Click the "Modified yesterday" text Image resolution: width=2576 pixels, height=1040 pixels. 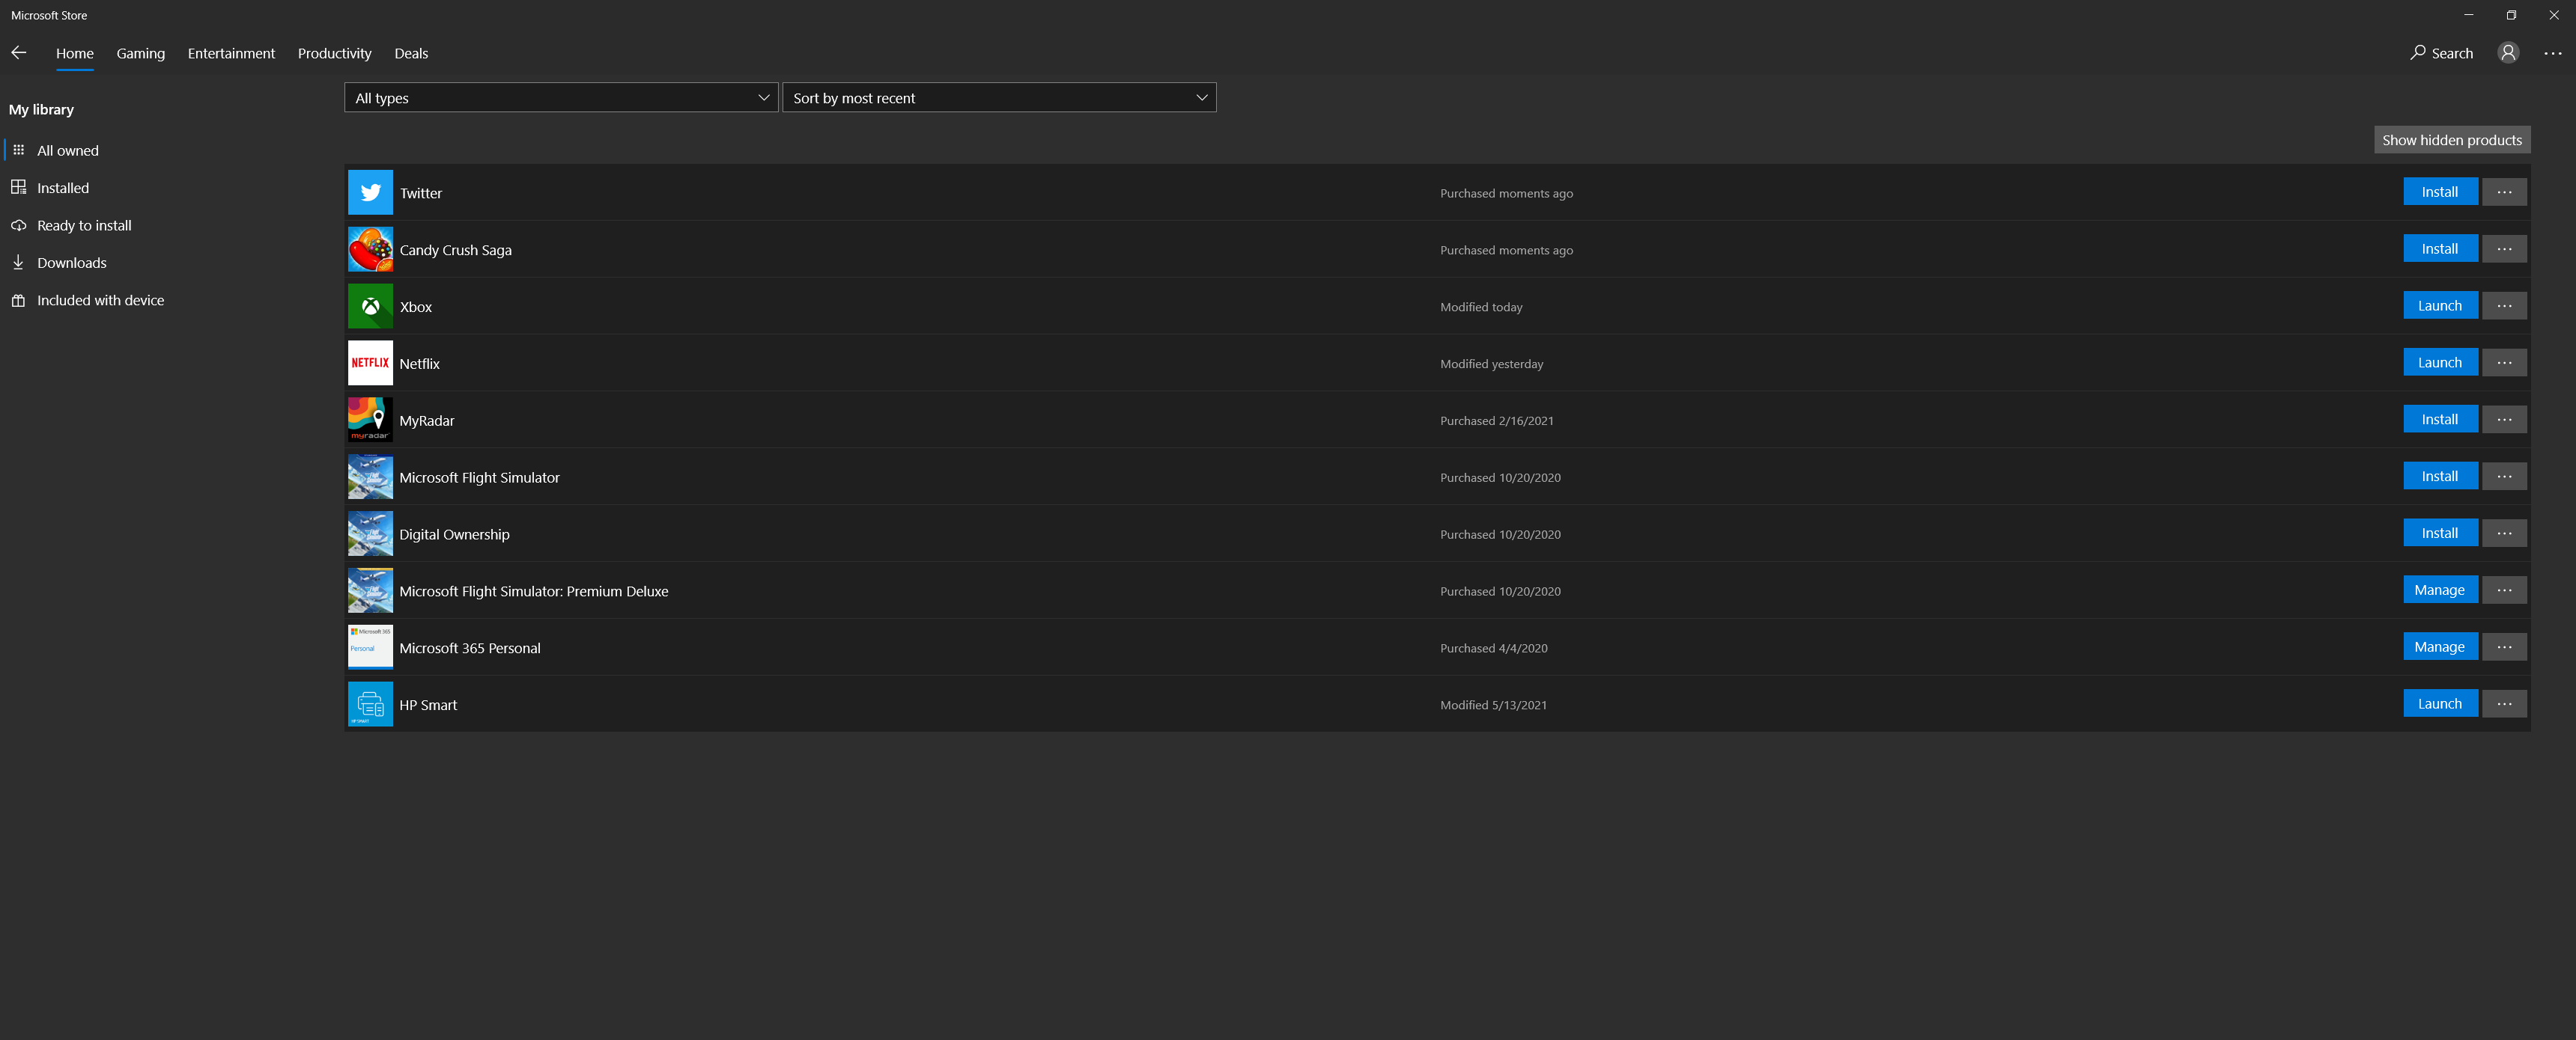(1492, 364)
